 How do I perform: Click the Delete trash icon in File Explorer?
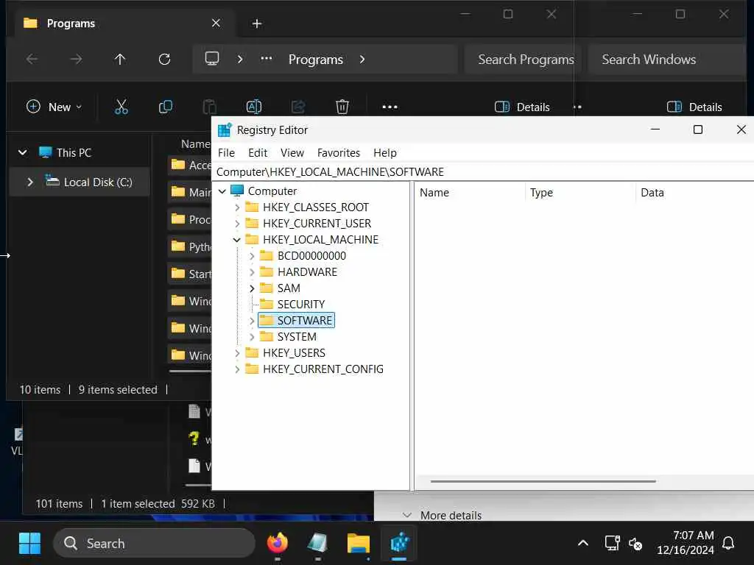[342, 107]
